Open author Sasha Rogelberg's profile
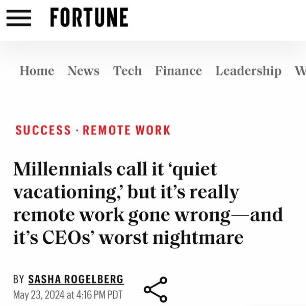Screen dimensions: 306x306 coord(76,279)
